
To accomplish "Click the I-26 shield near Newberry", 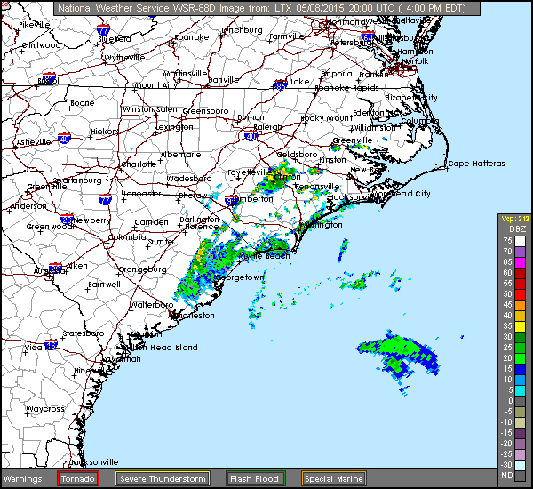I will (68, 218).
